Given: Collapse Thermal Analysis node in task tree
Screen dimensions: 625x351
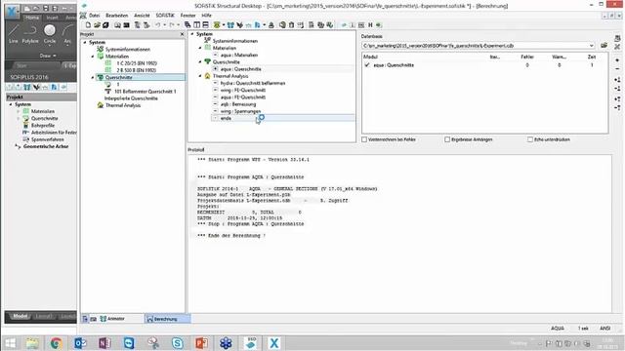Looking at the screenshot, I should [x=200, y=76].
